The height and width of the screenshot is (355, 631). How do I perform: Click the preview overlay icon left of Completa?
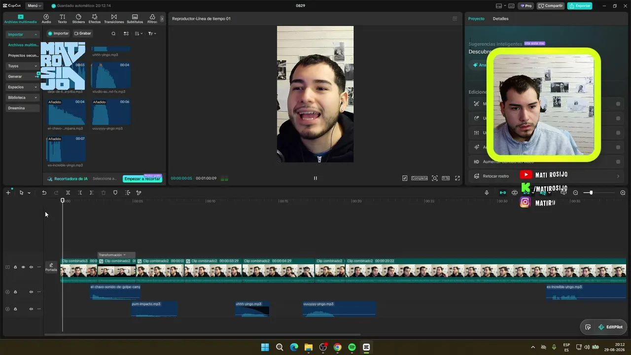pyautogui.click(x=405, y=178)
